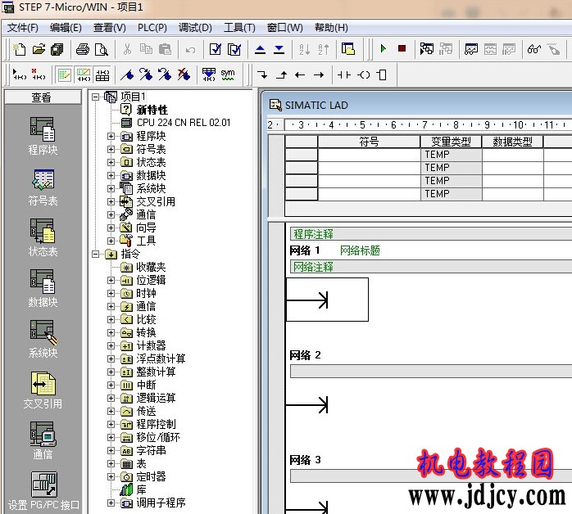Open the 查看(V) menu
This screenshot has width=572, height=514.
(110, 28)
